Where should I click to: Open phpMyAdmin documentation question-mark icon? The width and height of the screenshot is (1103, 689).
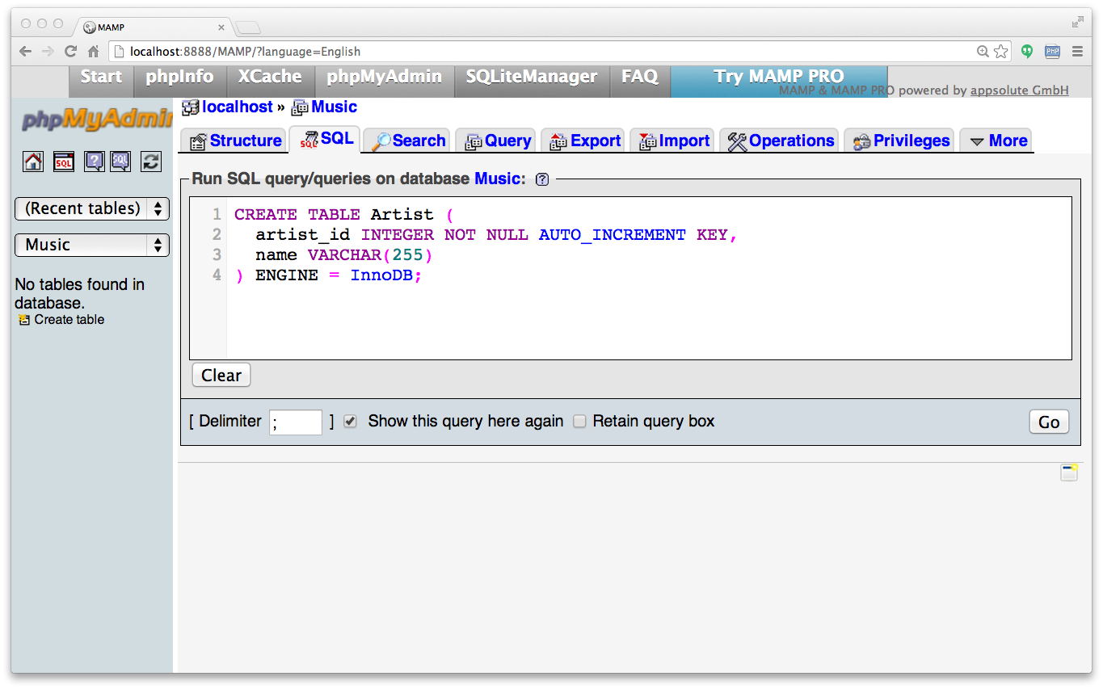95,161
